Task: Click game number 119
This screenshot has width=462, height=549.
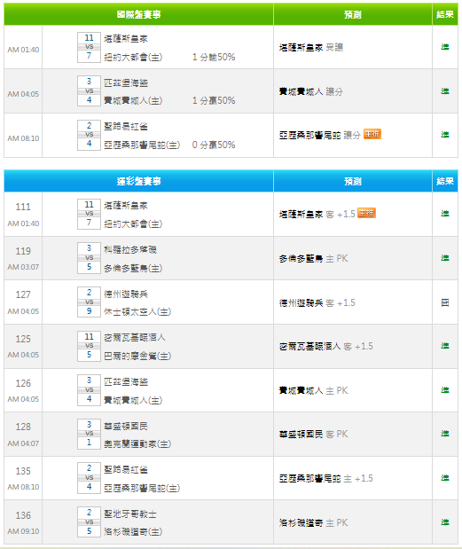Action: [23, 251]
